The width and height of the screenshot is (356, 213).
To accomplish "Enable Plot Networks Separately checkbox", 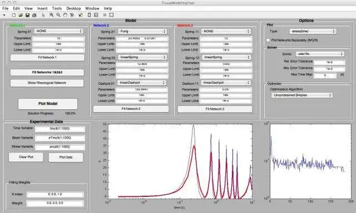I will pyautogui.click(x=268, y=40).
